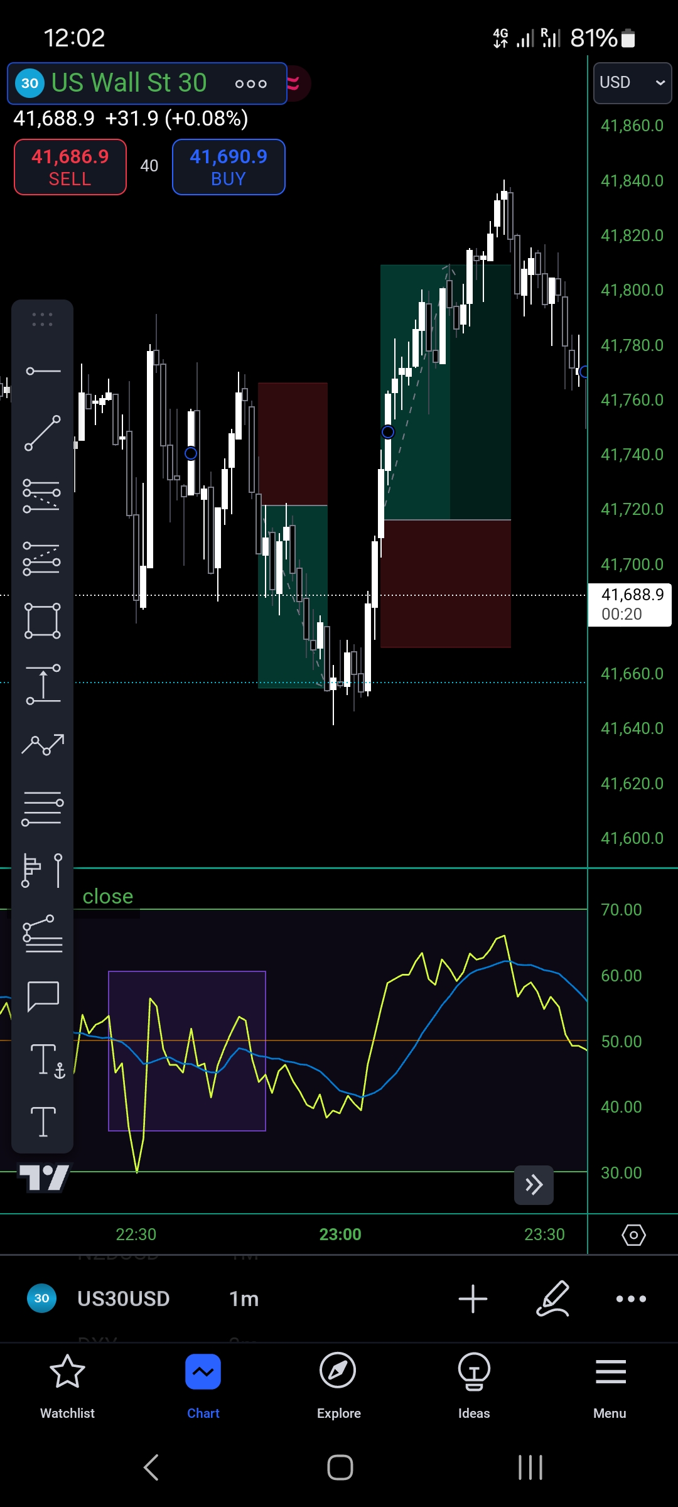This screenshot has height=1507, width=678.
Task: Choose the parallel channel tool with dotted midline
Action: coord(43,496)
